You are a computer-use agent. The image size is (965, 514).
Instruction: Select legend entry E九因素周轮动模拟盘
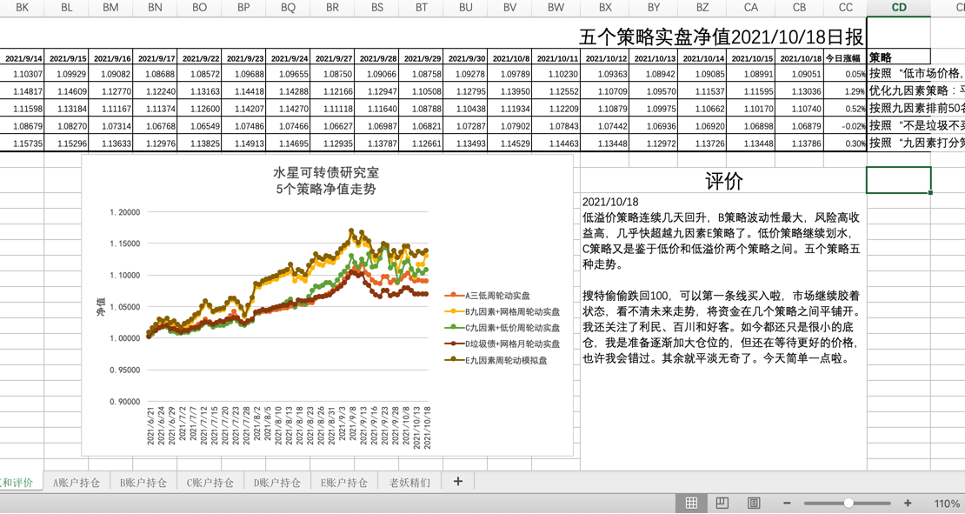point(506,360)
